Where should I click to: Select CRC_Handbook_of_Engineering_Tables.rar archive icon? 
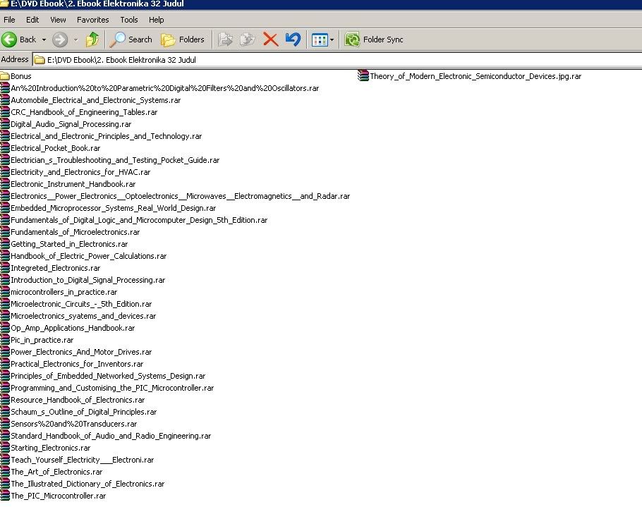[5, 111]
